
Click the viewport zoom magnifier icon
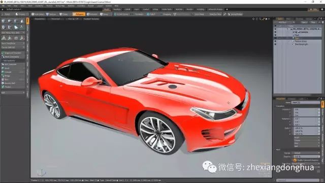pos(260,19)
